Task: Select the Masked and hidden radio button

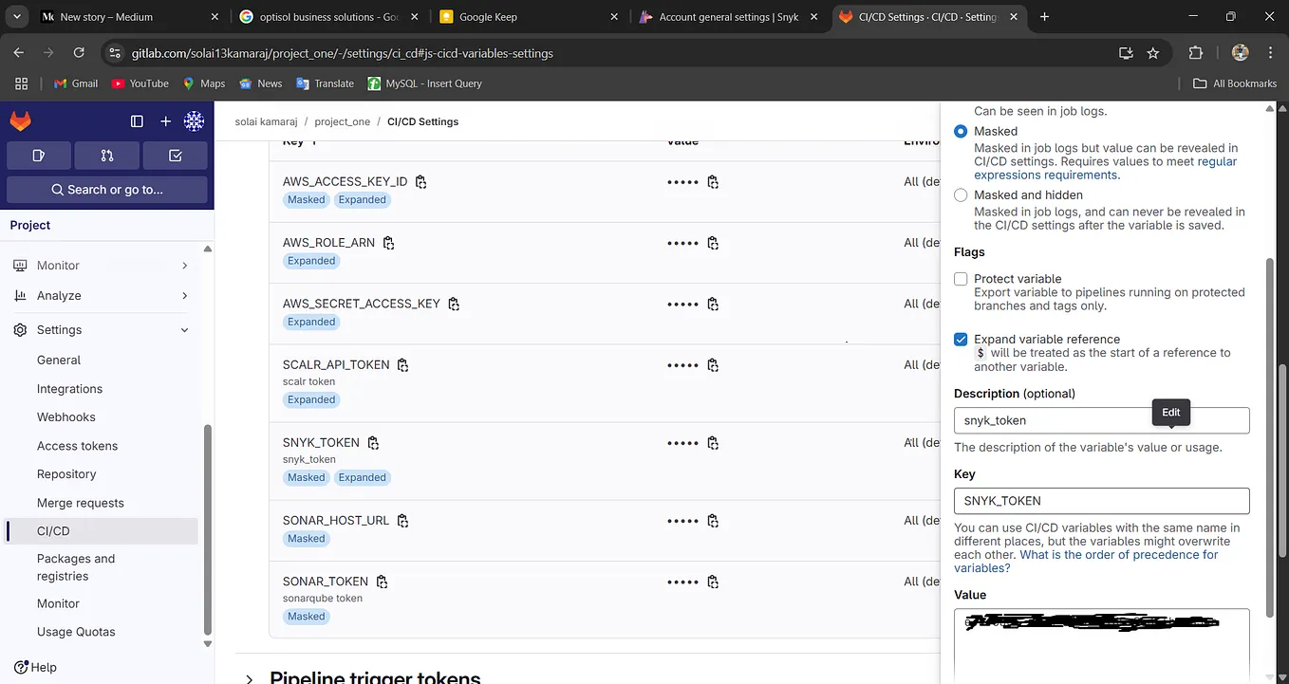Action: (961, 195)
